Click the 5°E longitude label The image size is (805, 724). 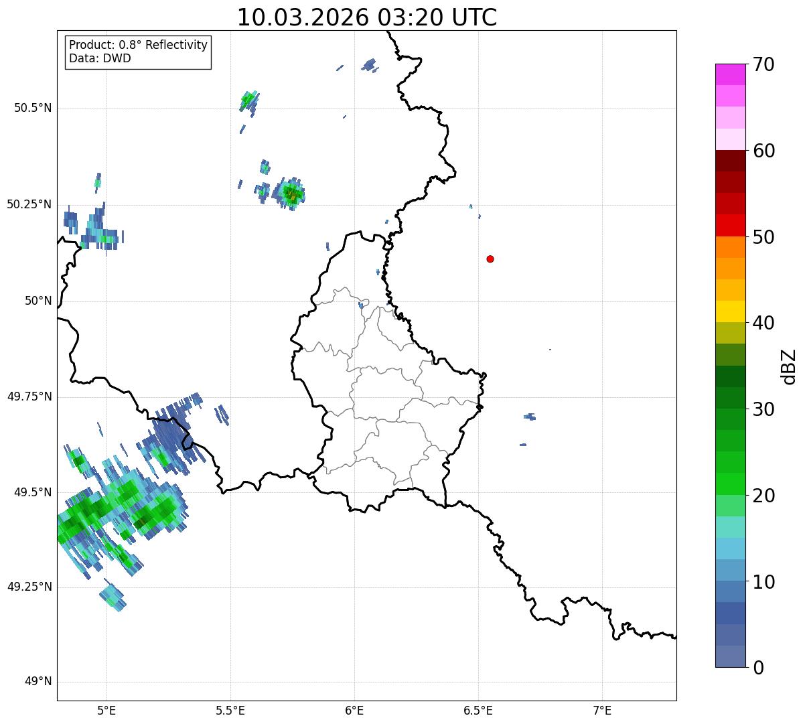(x=106, y=710)
